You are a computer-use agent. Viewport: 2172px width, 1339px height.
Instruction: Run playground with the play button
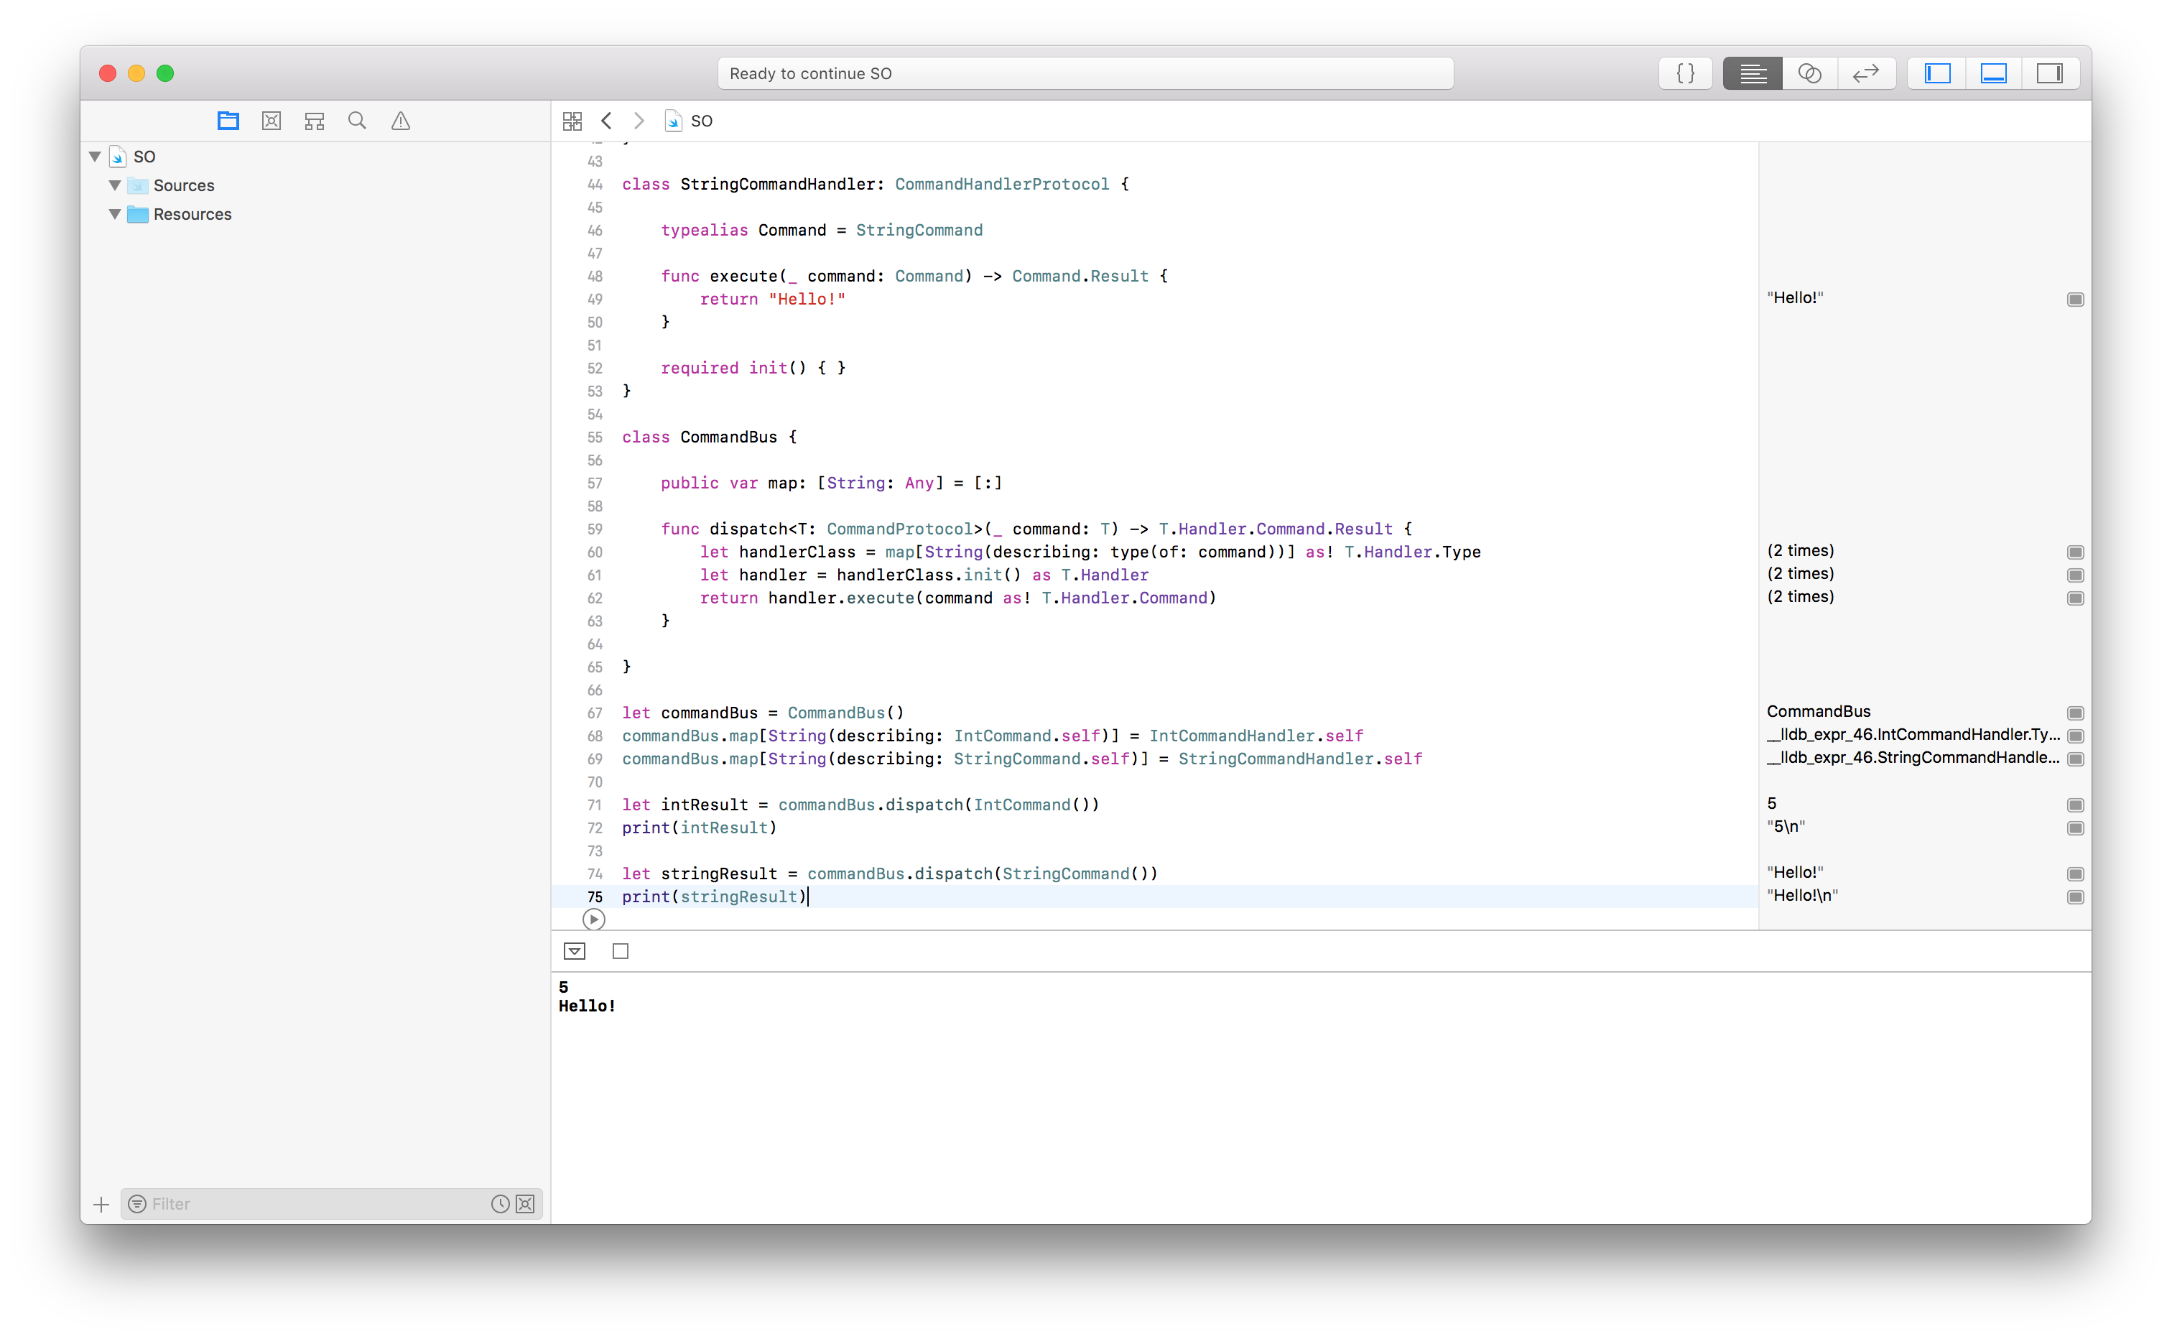click(594, 919)
